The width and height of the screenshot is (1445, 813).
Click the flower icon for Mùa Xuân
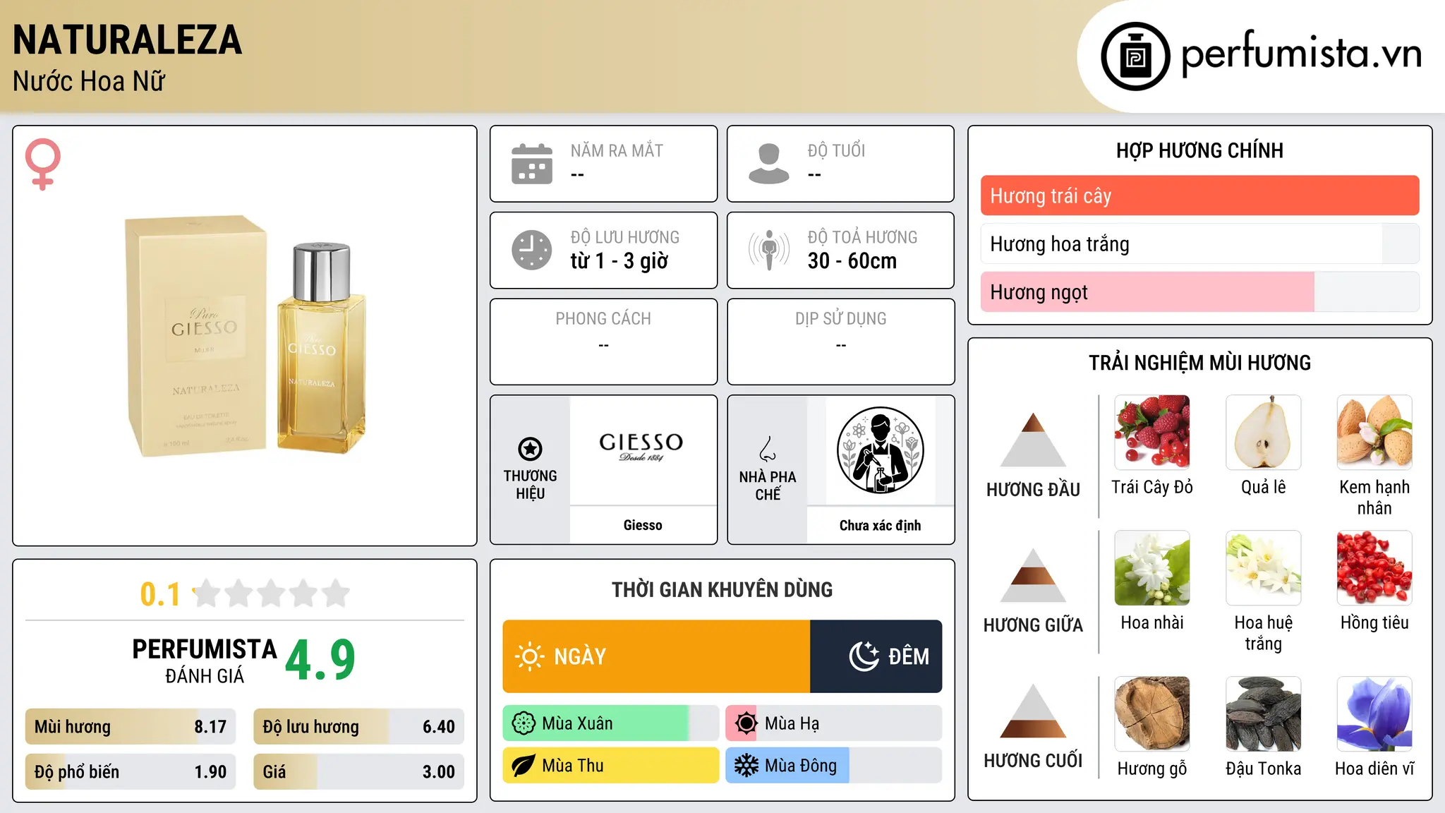pyautogui.click(x=524, y=723)
